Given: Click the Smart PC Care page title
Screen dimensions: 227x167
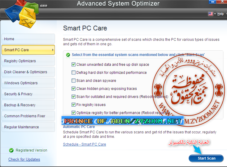Looking at the screenshot, I should tap(85, 28).
